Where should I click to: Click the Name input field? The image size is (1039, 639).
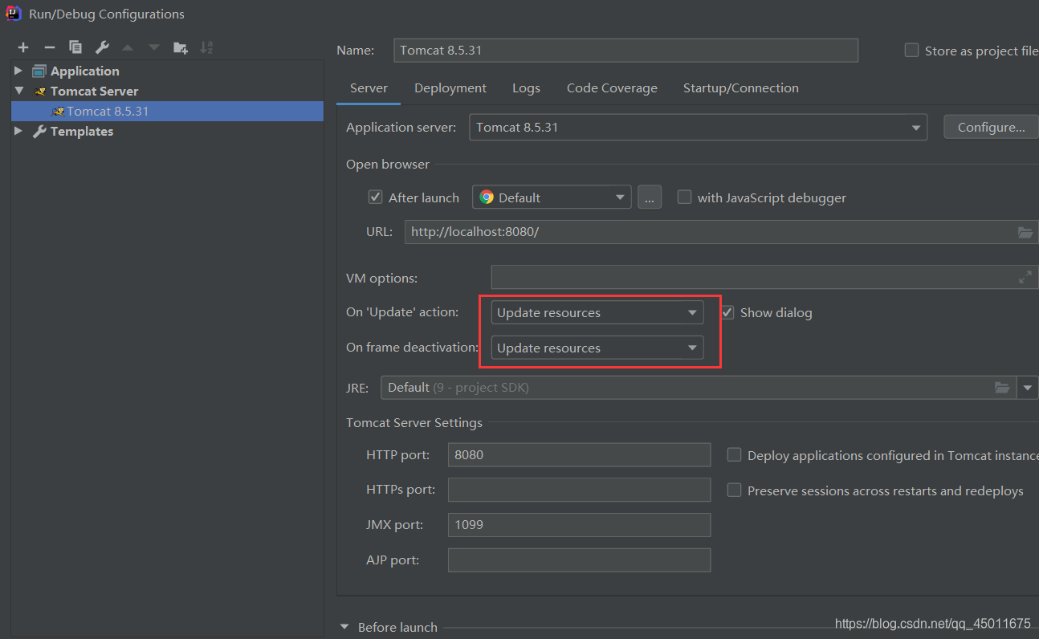[626, 50]
